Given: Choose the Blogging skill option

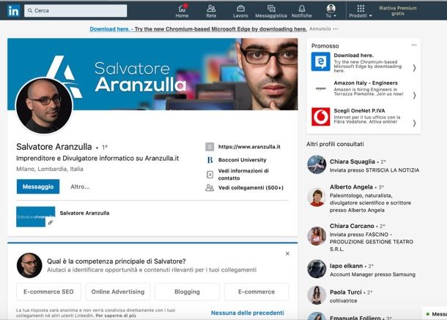Looking at the screenshot, I should [x=187, y=292].
